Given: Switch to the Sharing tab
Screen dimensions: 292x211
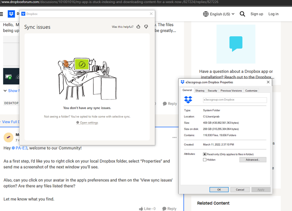Looking at the screenshot, I should (200, 91).
